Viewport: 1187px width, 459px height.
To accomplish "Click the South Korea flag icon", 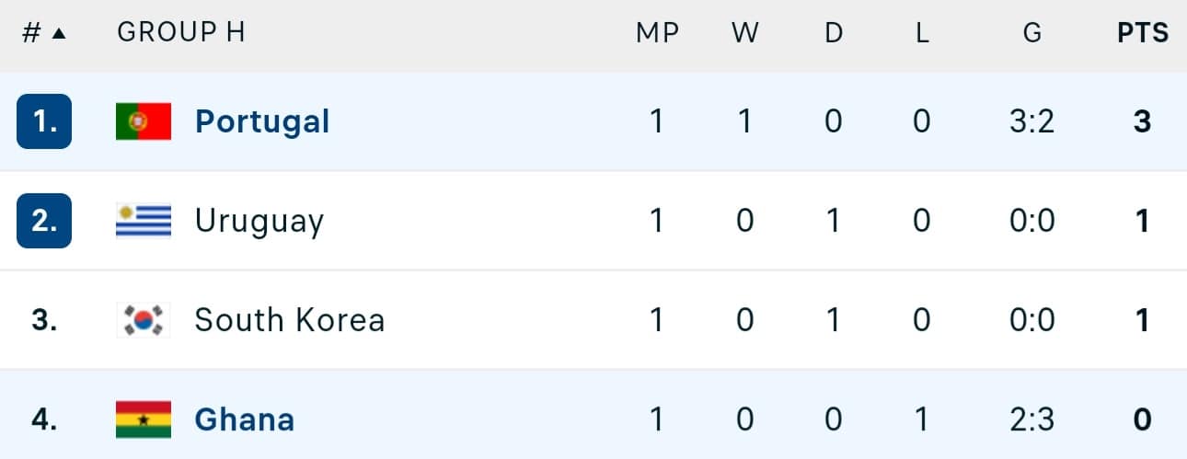I will click(x=144, y=320).
